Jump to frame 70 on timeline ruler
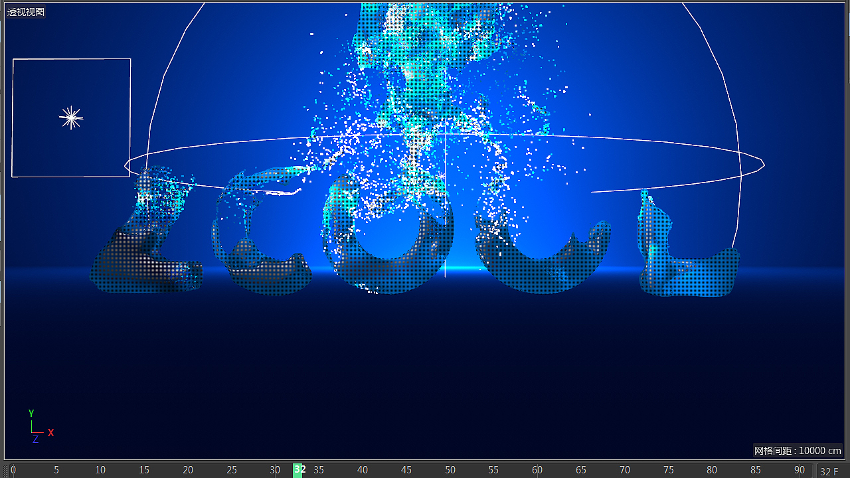850x478 pixels. coord(625,470)
